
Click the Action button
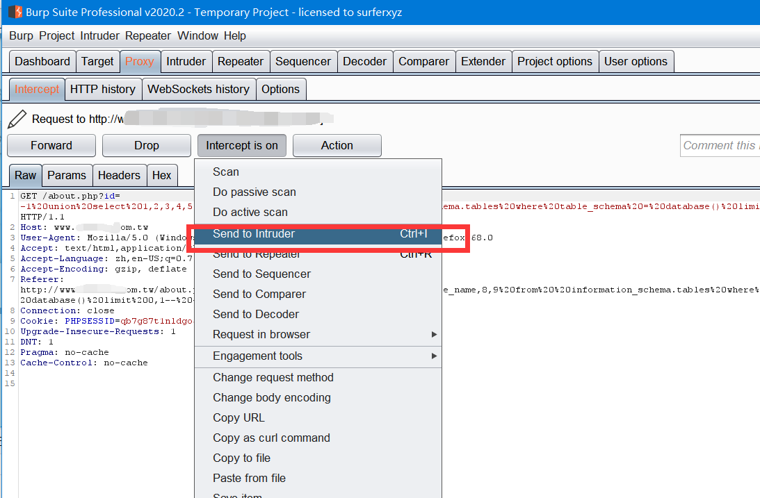(337, 146)
